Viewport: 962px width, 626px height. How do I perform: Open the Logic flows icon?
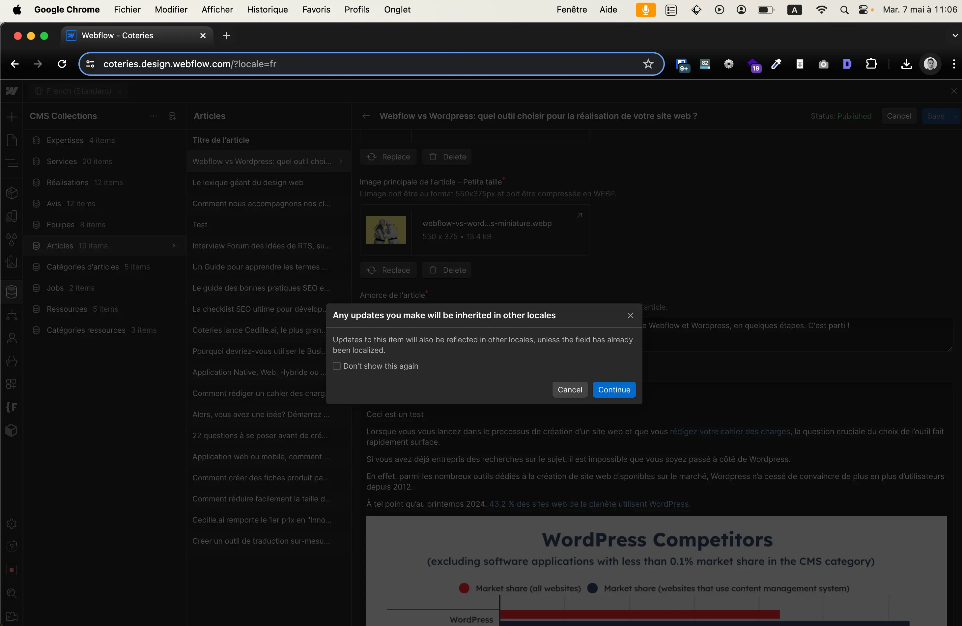point(12,315)
